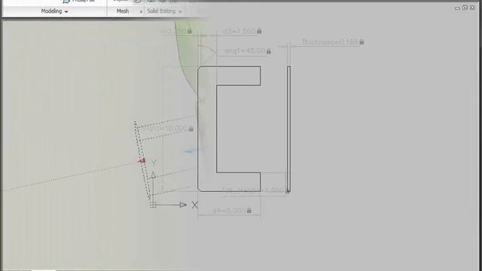Click the lock icon beside height=10.000
Image resolution: width=482 pixels, height=271 pixels.
[x=191, y=129]
